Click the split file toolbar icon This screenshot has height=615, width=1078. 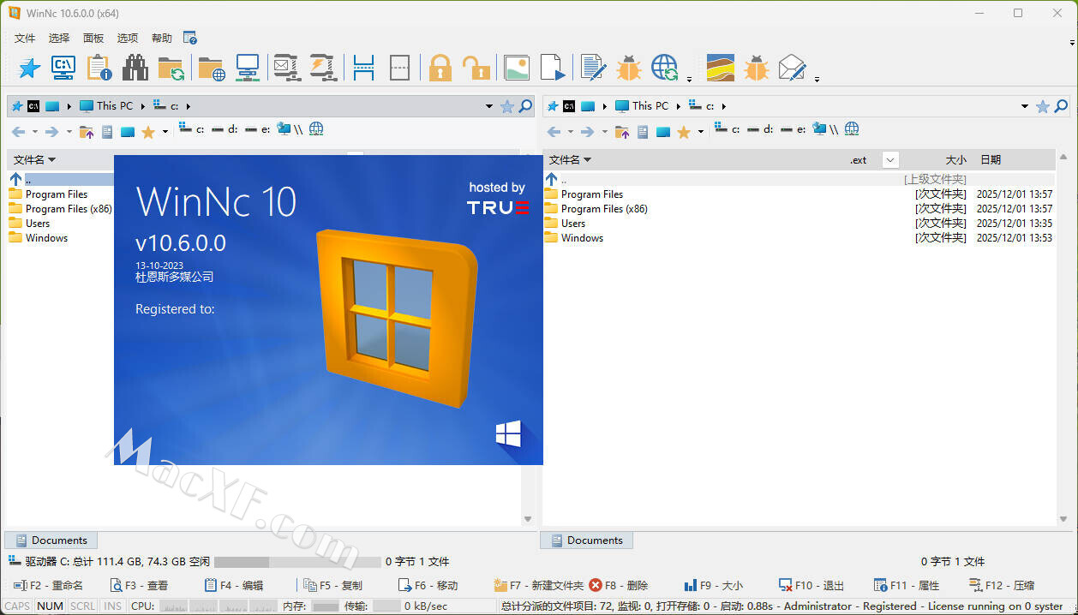(x=364, y=68)
